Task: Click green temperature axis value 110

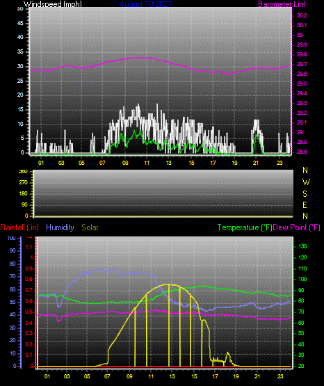Action: pyautogui.click(x=302, y=268)
